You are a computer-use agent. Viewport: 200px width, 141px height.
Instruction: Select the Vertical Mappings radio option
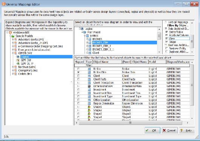pyautogui.click(x=166, y=22)
